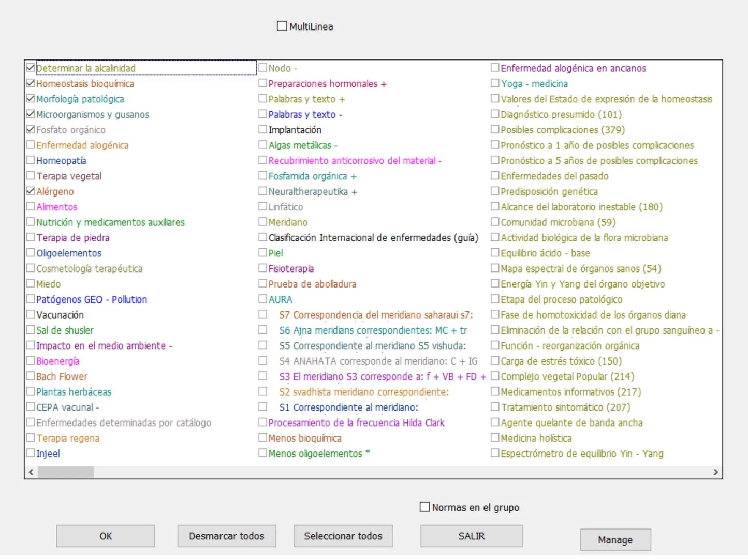Tick Predisposición genética checkbox

tap(495, 191)
